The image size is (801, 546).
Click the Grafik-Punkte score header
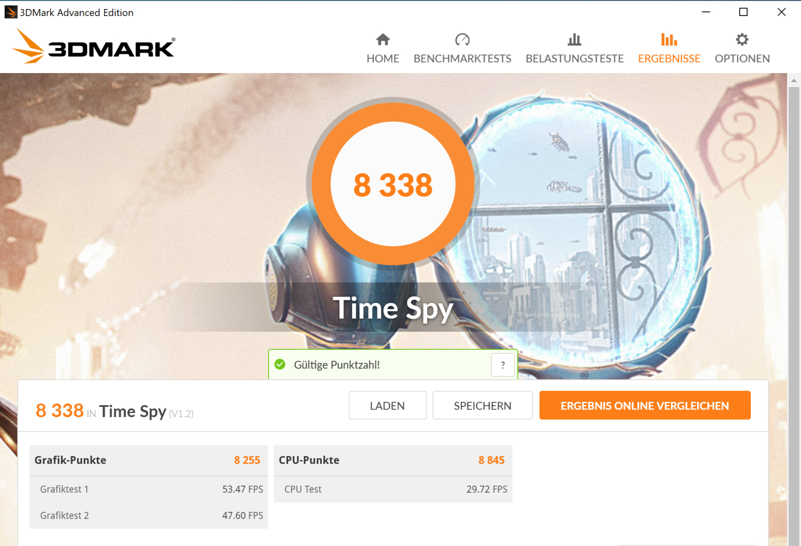pyautogui.click(x=149, y=460)
